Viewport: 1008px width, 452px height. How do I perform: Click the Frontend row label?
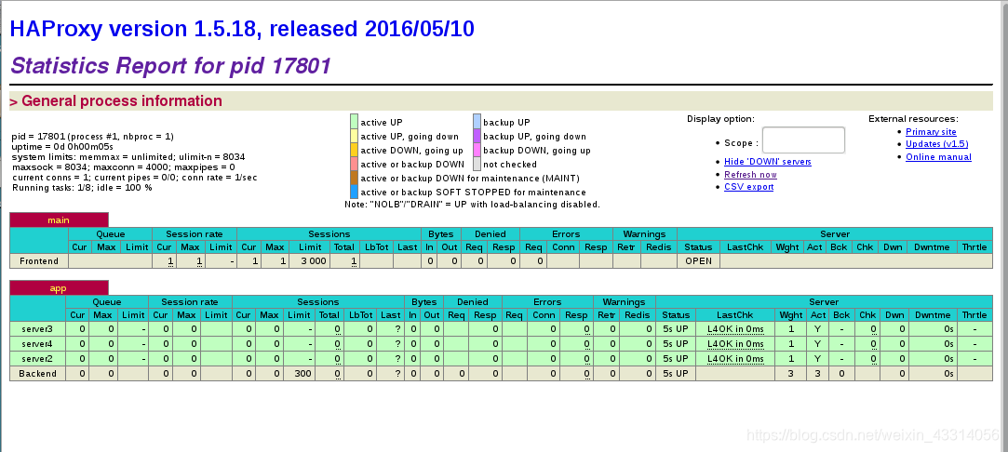38,260
